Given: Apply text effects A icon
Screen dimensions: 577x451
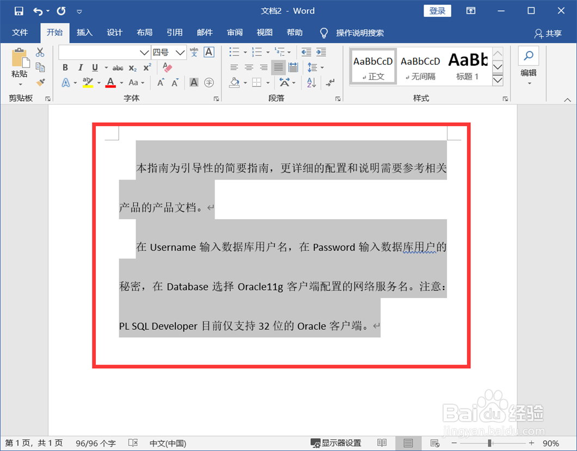Looking at the screenshot, I should [x=65, y=83].
